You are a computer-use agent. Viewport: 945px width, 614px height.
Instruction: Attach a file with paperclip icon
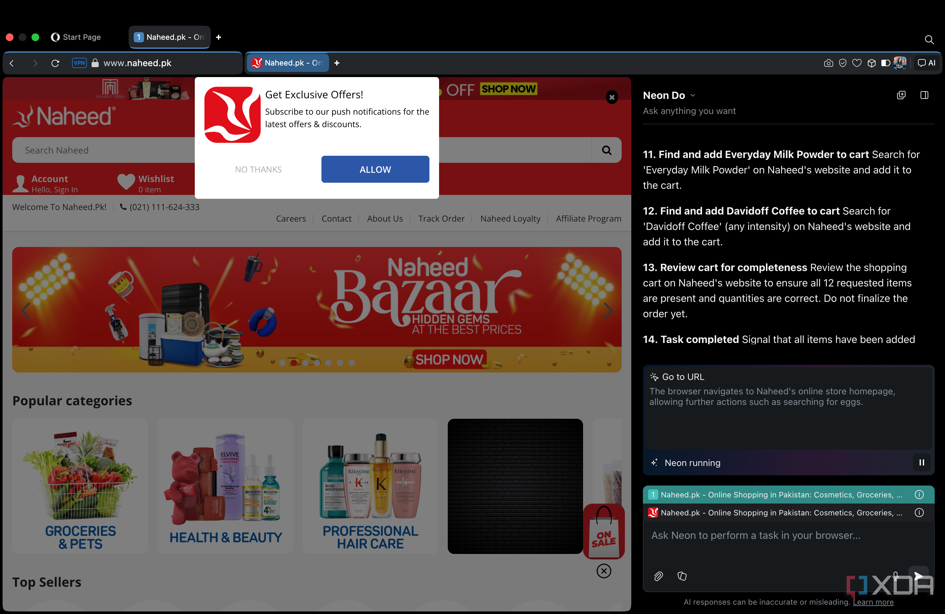pyautogui.click(x=658, y=576)
